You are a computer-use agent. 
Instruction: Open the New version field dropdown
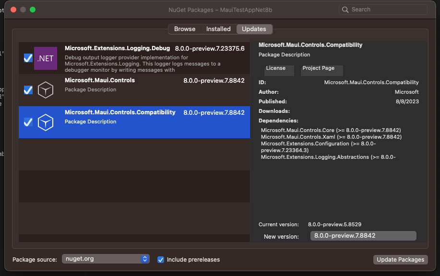[363, 235]
